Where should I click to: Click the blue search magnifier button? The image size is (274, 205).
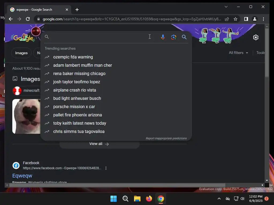coord(184,37)
